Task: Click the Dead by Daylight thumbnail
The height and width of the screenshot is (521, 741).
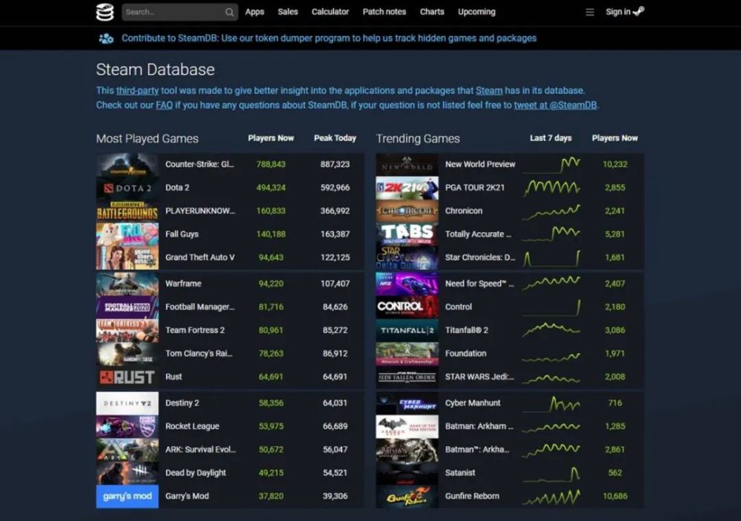Action: [127, 473]
